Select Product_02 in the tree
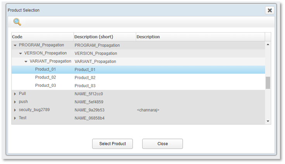Screen dimensions: 285x164 (x=45, y=78)
